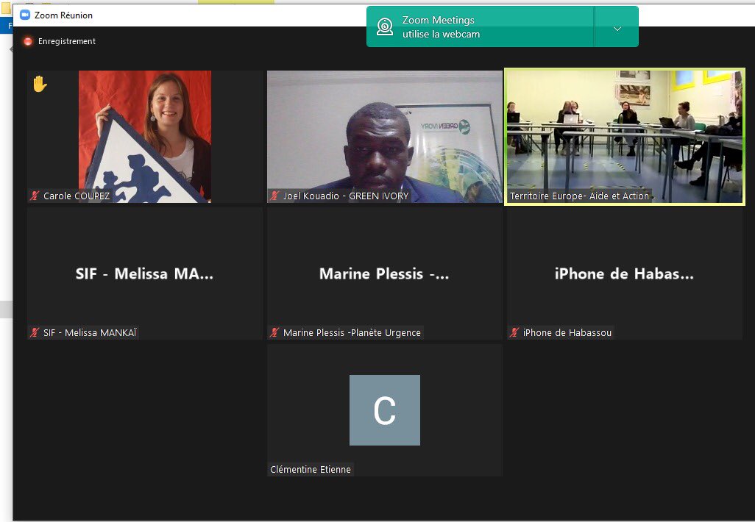Image resolution: width=755 pixels, height=522 pixels.
Task: Click the iPhone de Habassou name label
Action: [567, 332]
